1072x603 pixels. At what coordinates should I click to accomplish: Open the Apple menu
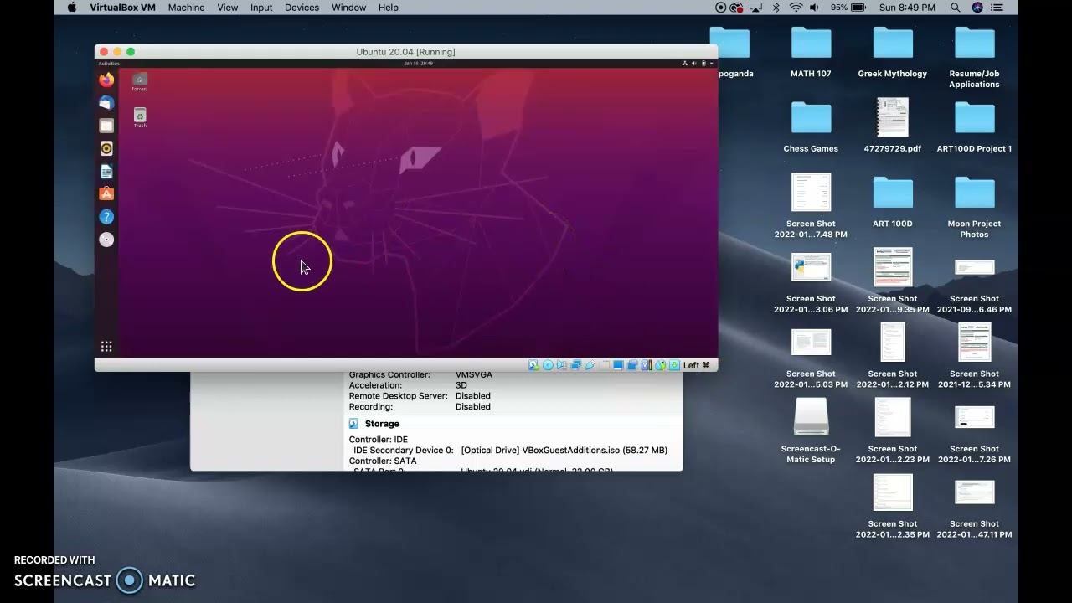(71, 8)
